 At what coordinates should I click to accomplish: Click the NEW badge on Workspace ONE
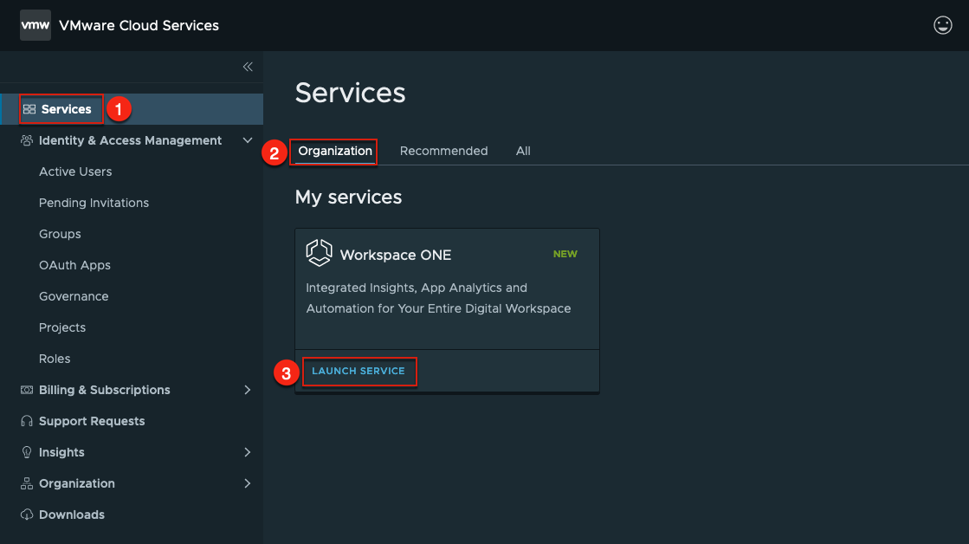(565, 254)
